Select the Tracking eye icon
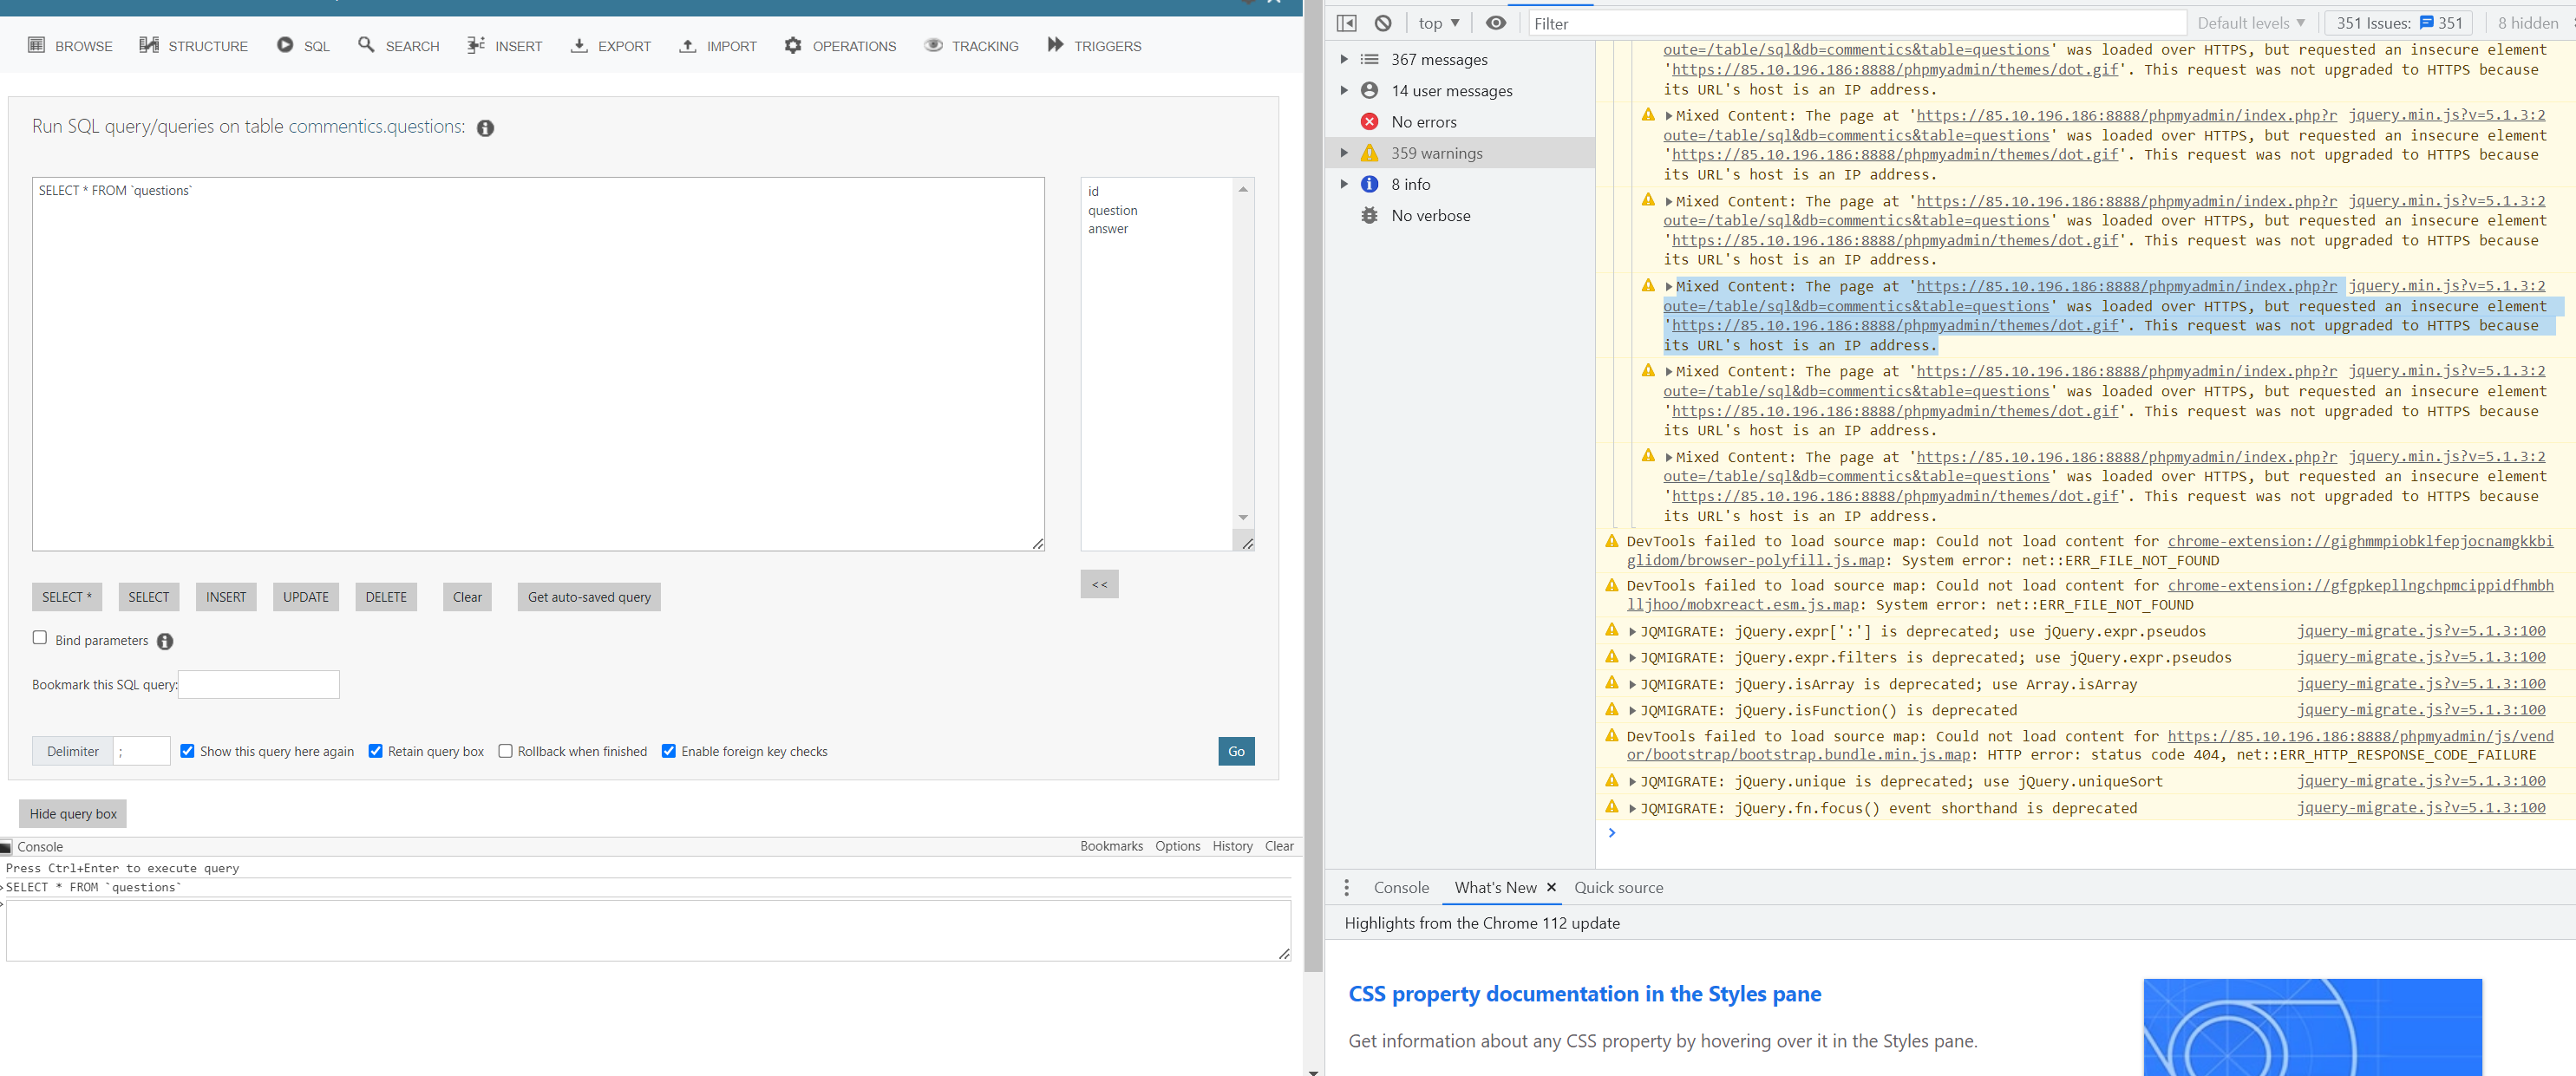This screenshot has height=1076, width=2576. (934, 45)
